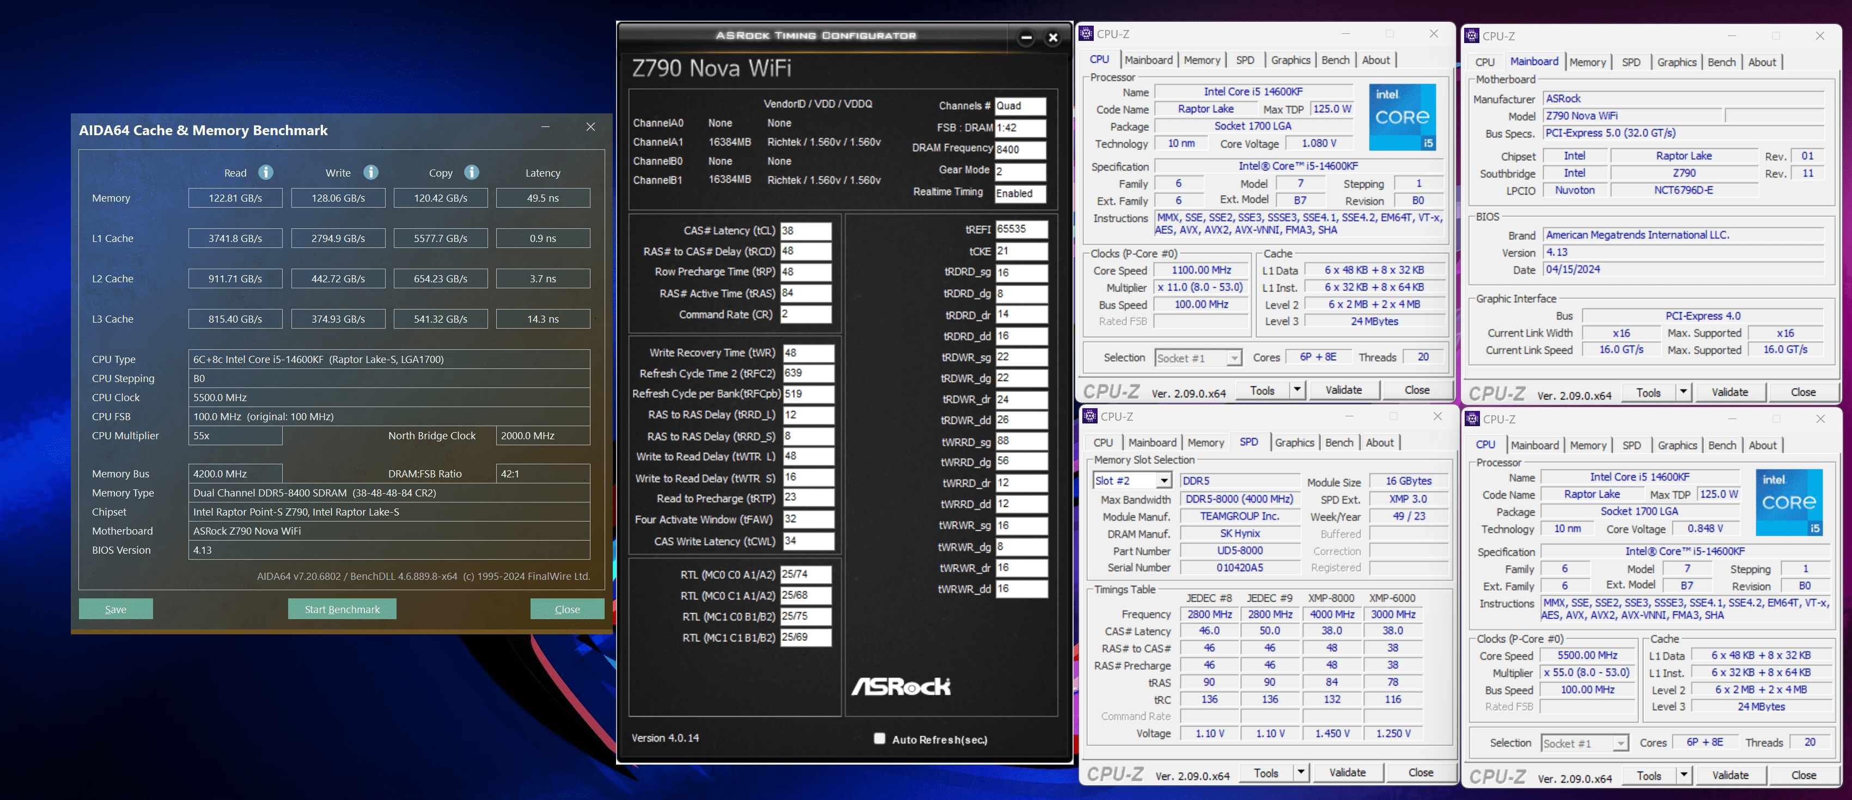The image size is (1852, 800).
Task: Click the DRAM Frequency field showing 8400
Action: click(x=1020, y=150)
